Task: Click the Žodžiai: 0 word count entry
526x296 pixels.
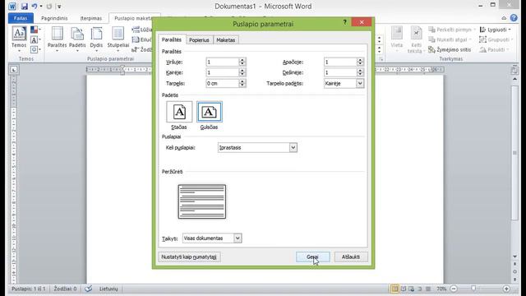Action: [65, 289]
